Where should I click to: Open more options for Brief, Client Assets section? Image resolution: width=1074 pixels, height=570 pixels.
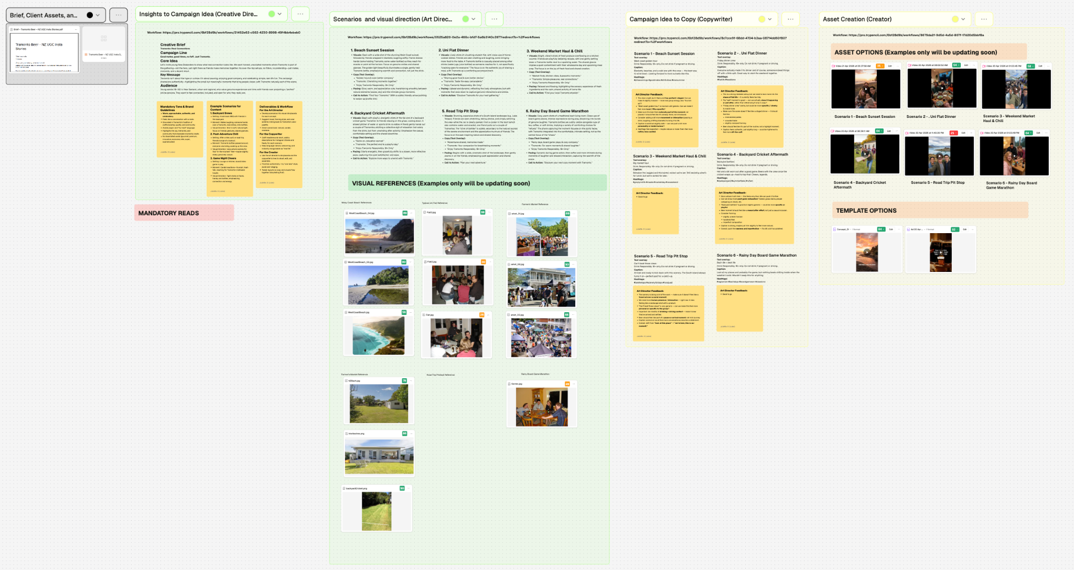point(119,15)
